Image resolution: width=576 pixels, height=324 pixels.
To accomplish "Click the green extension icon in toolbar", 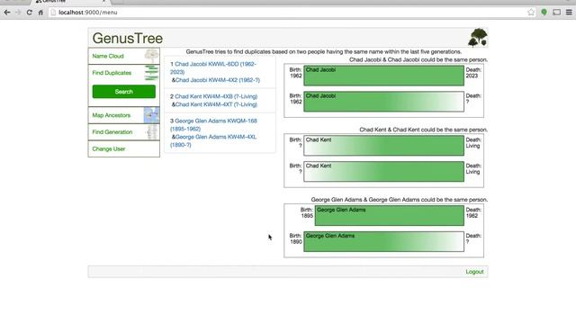I will [x=544, y=12].
